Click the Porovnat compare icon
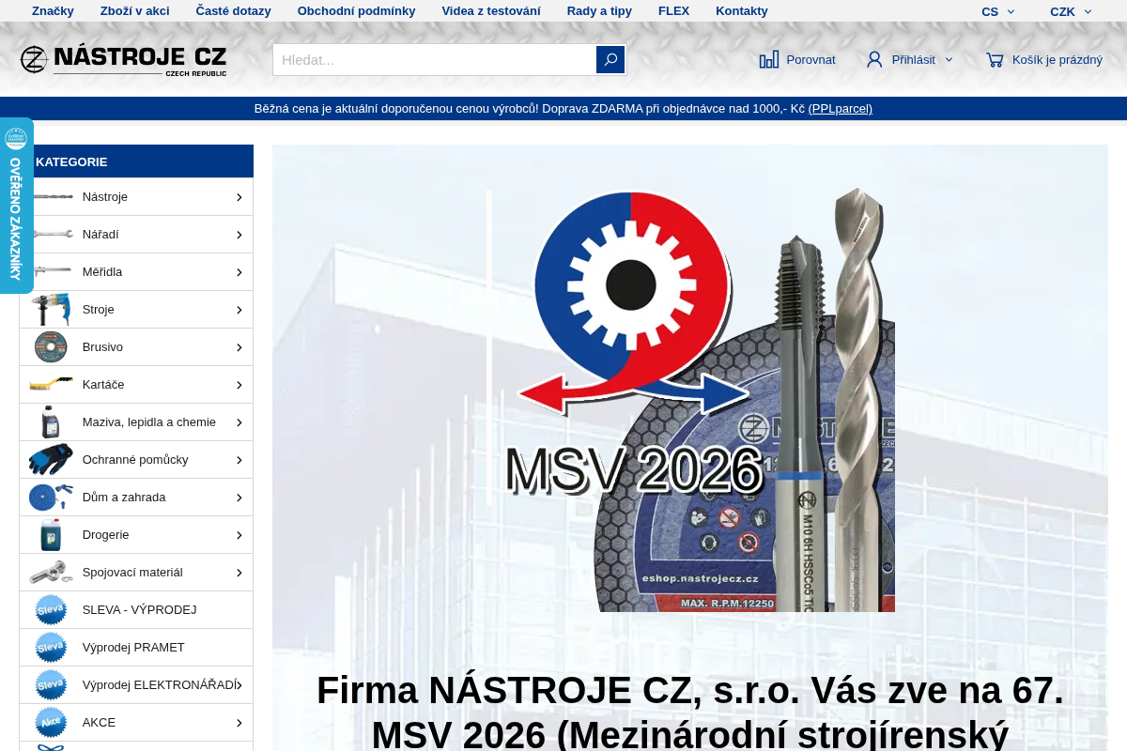 click(769, 59)
